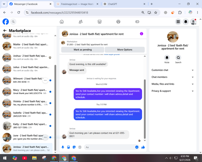Send a voice clip microphone icon
The width and height of the screenshot is (202, 162).
coord(63,147)
